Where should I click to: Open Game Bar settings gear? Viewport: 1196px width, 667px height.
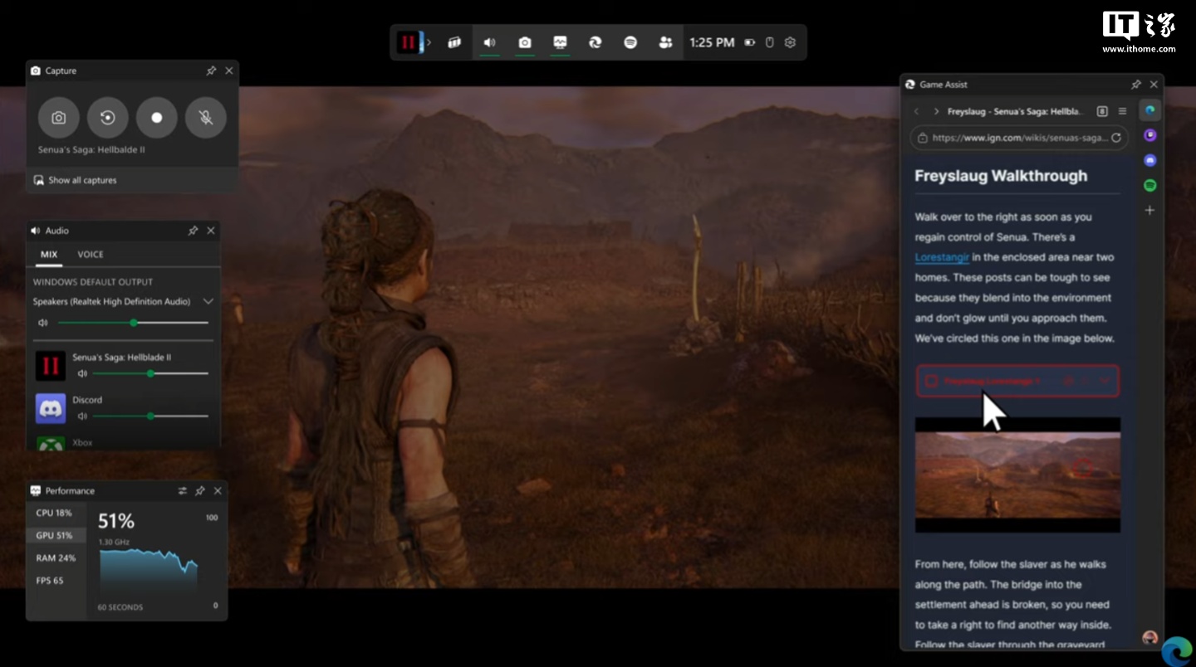(x=790, y=42)
